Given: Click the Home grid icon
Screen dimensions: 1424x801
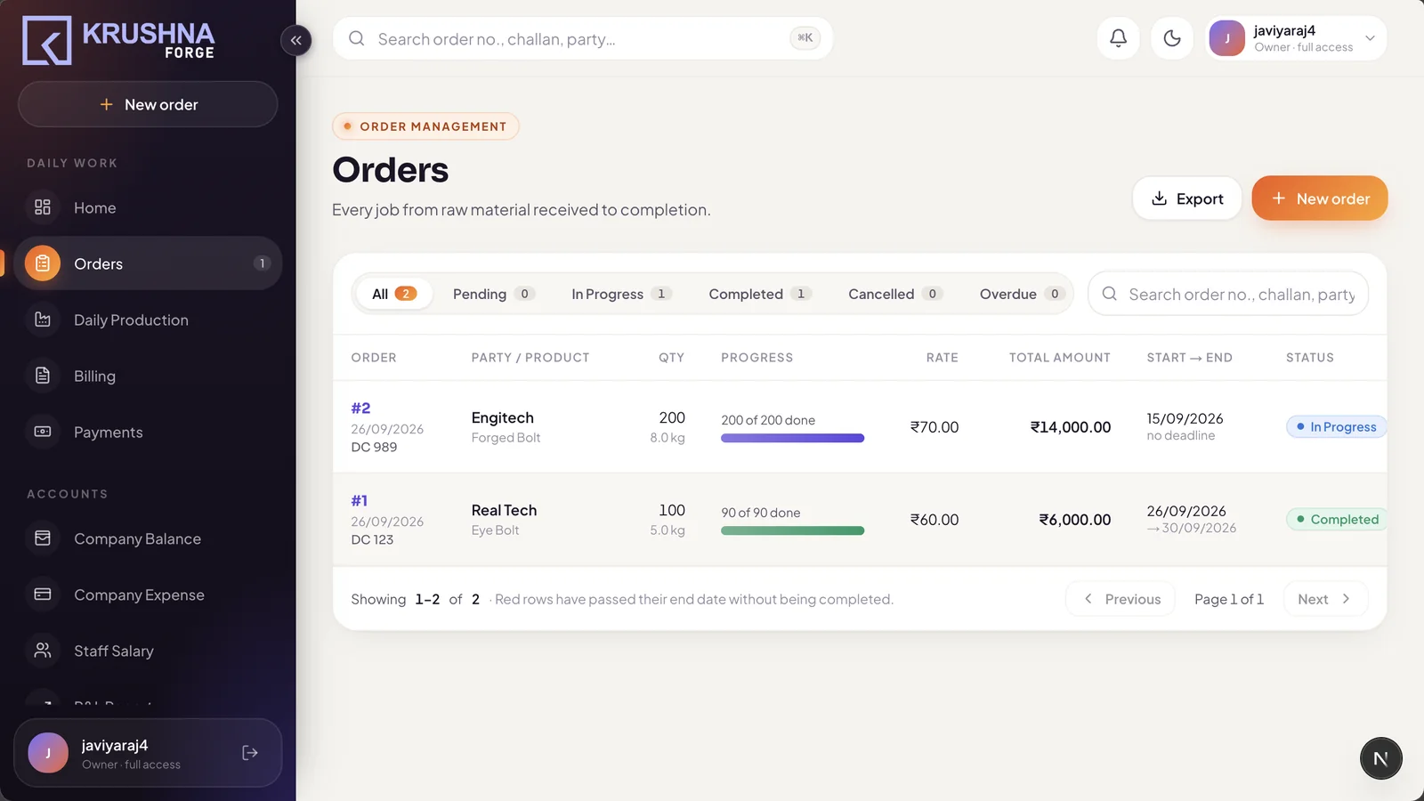Looking at the screenshot, I should 43,207.
